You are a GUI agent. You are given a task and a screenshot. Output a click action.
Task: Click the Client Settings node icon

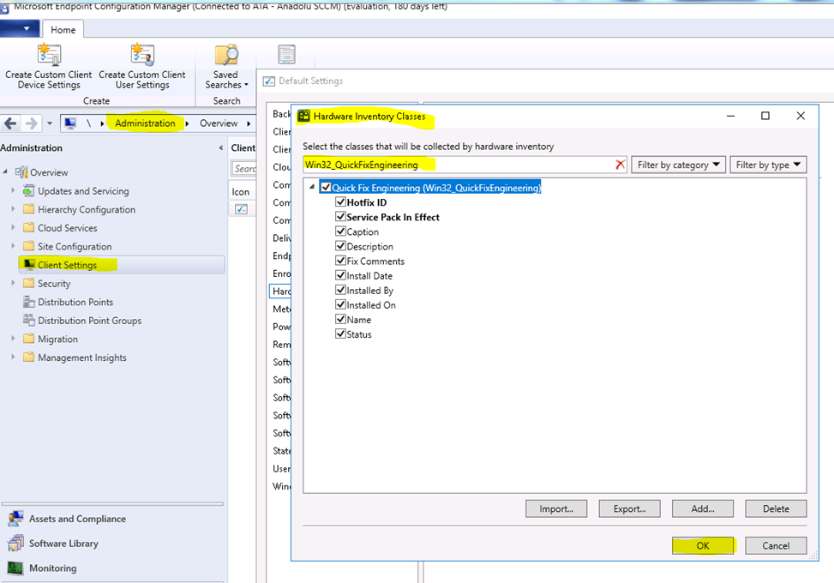[x=29, y=264]
